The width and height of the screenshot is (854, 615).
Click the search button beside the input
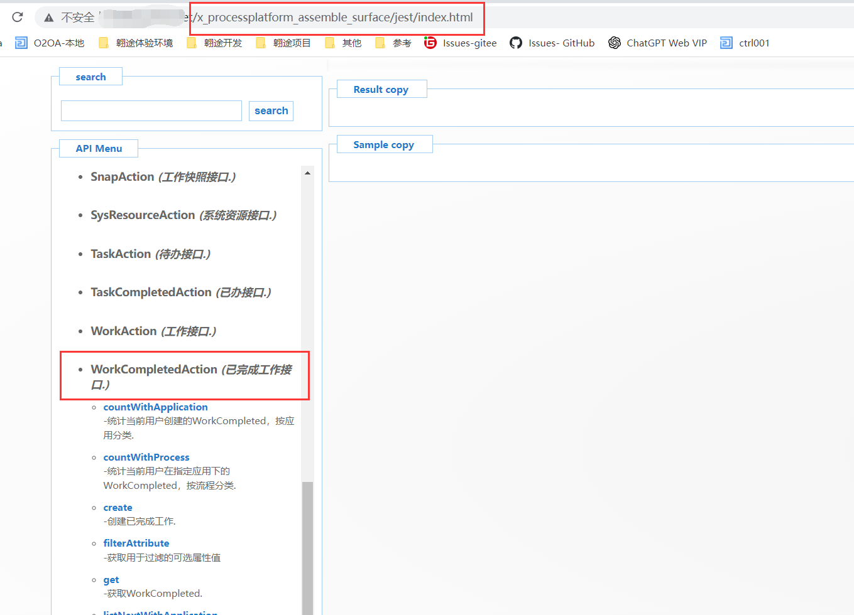coord(271,110)
